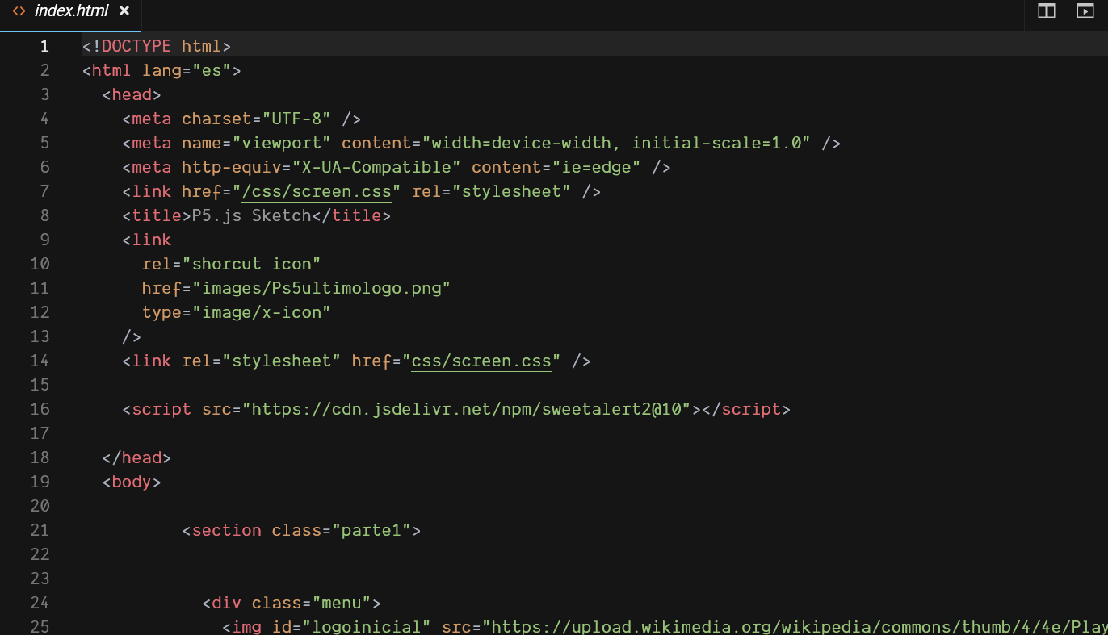
Task: Click the "ie=edge" content value
Action: coord(596,167)
